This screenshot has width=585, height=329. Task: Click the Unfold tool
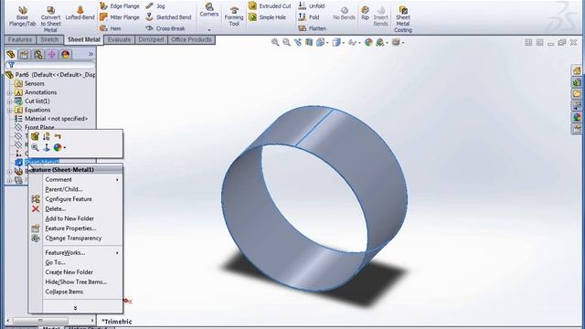coord(312,6)
